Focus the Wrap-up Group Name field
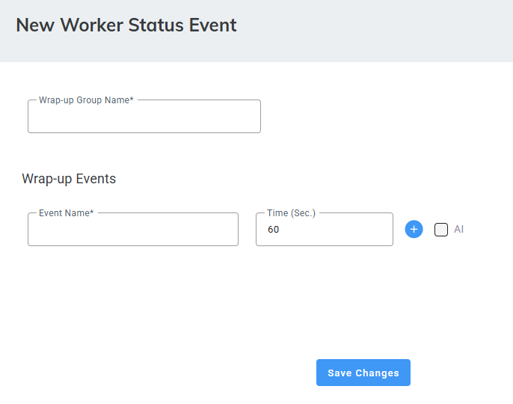The width and height of the screenshot is (513, 404). [x=144, y=117]
